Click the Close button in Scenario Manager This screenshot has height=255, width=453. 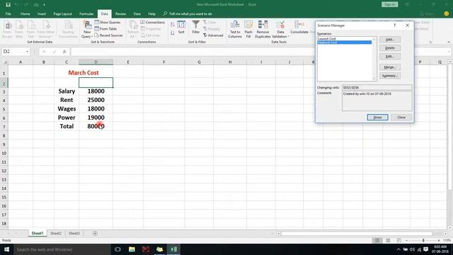[x=401, y=118]
